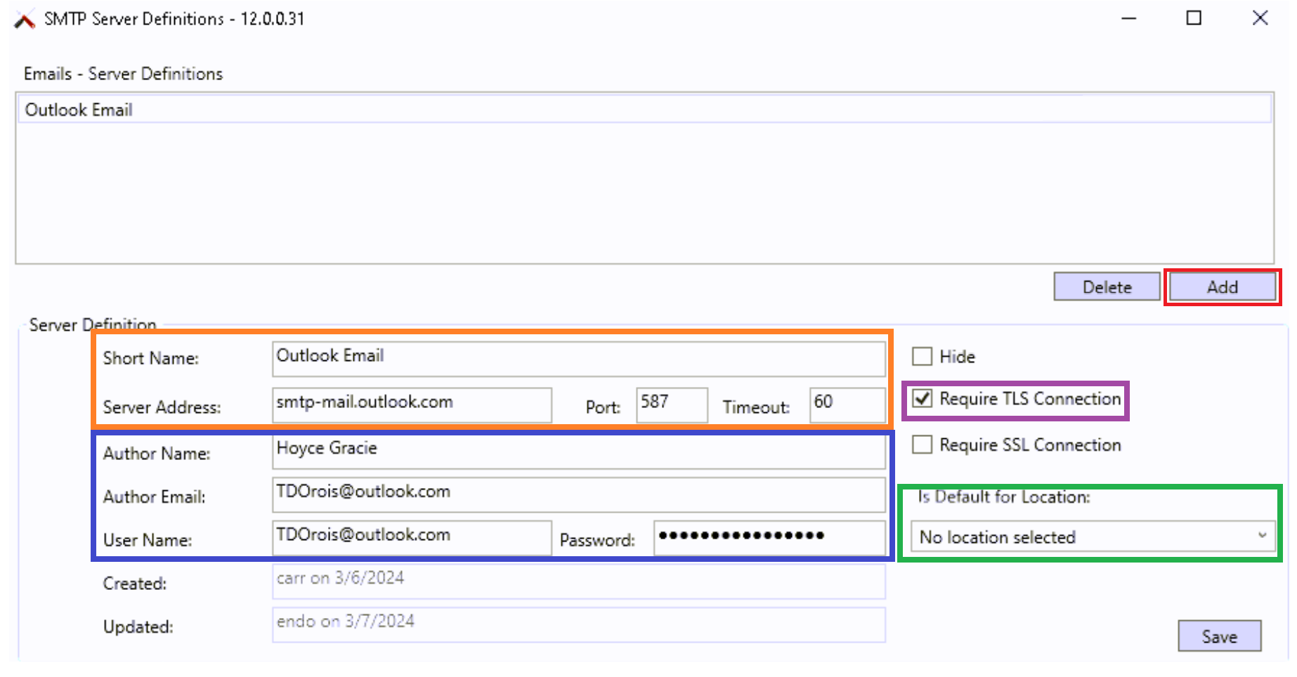Focus the Author Email text box

pyautogui.click(x=578, y=495)
